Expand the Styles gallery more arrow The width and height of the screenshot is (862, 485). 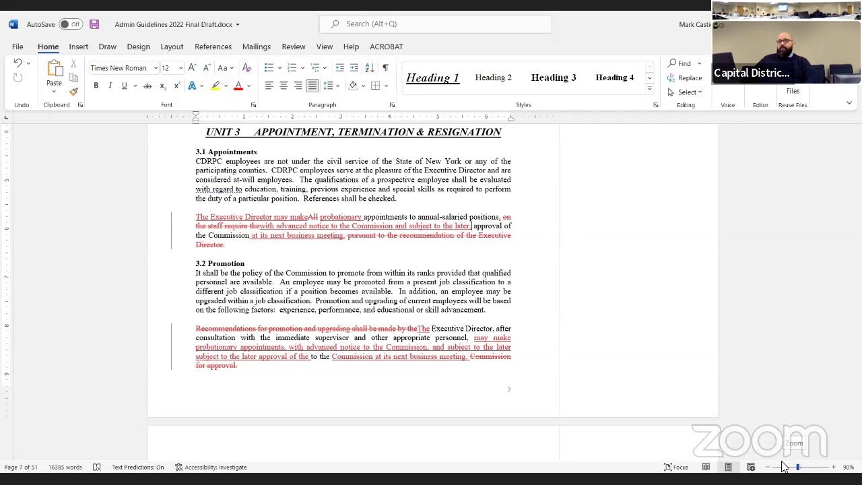(x=649, y=89)
